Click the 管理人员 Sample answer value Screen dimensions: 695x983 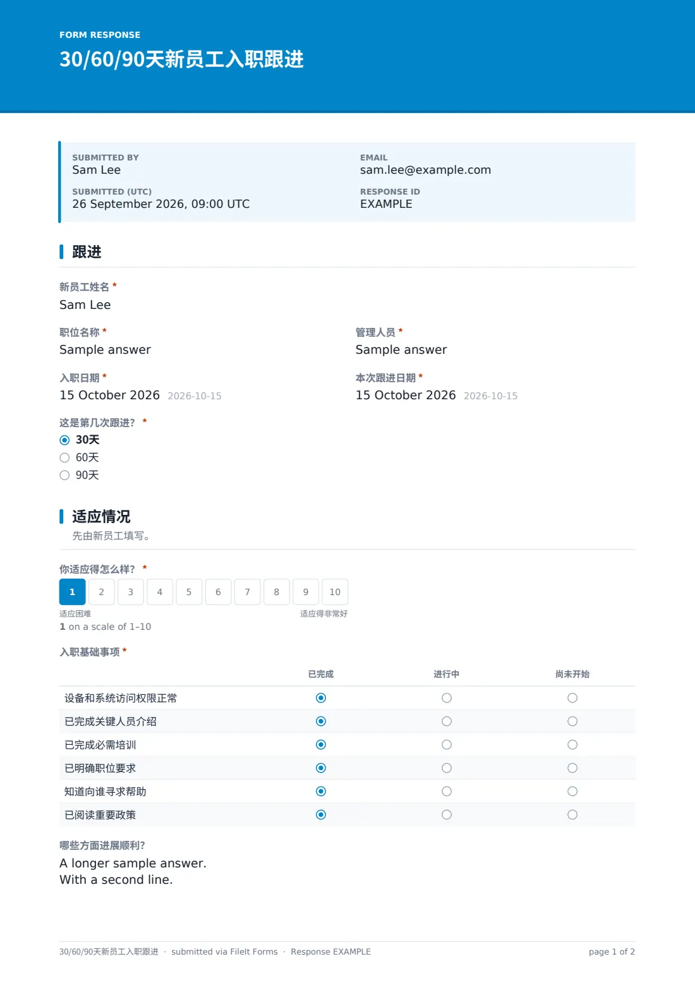pos(401,350)
